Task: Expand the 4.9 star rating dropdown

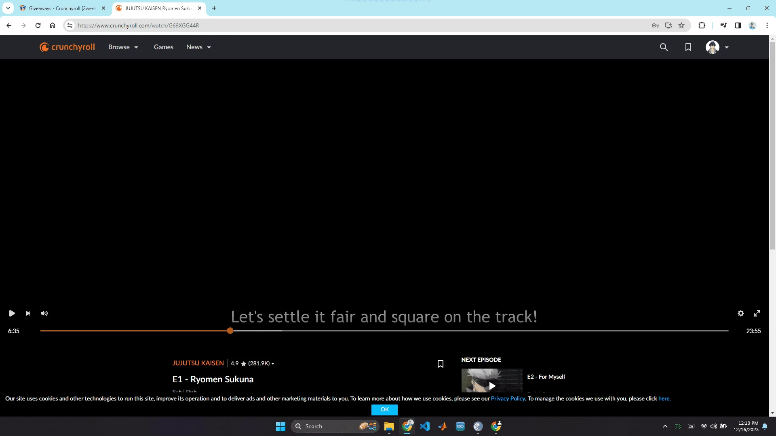Action: point(253,363)
